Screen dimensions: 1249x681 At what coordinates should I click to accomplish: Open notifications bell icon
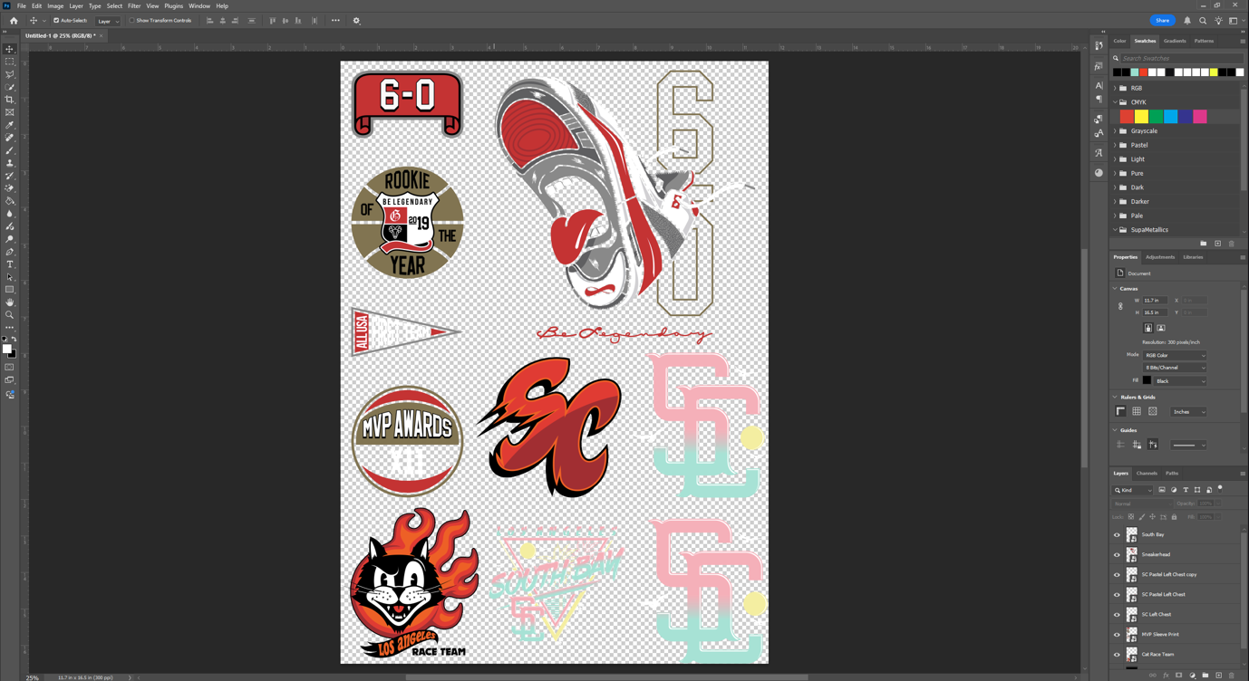pyautogui.click(x=1187, y=21)
